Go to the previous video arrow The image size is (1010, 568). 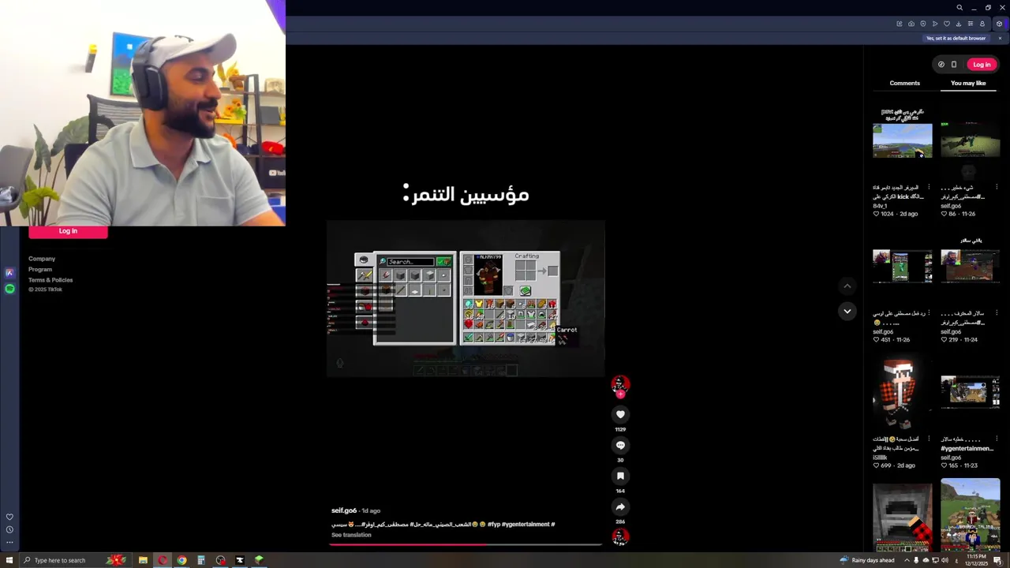pyautogui.click(x=847, y=286)
